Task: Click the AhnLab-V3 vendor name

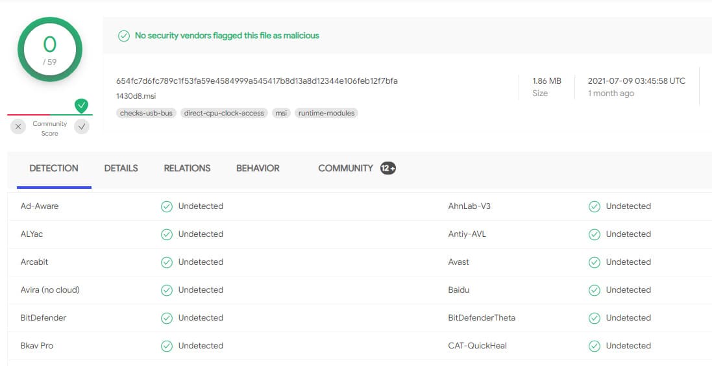Action: click(469, 206)
